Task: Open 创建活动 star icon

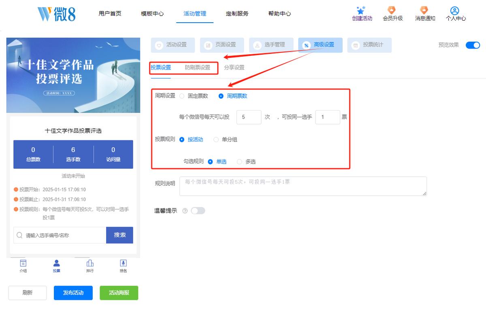Action: 361,10
